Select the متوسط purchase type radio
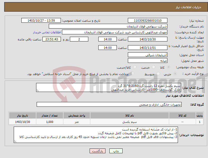Image resolution: width=208 pixels, height=158 pixels. (158, 74)
